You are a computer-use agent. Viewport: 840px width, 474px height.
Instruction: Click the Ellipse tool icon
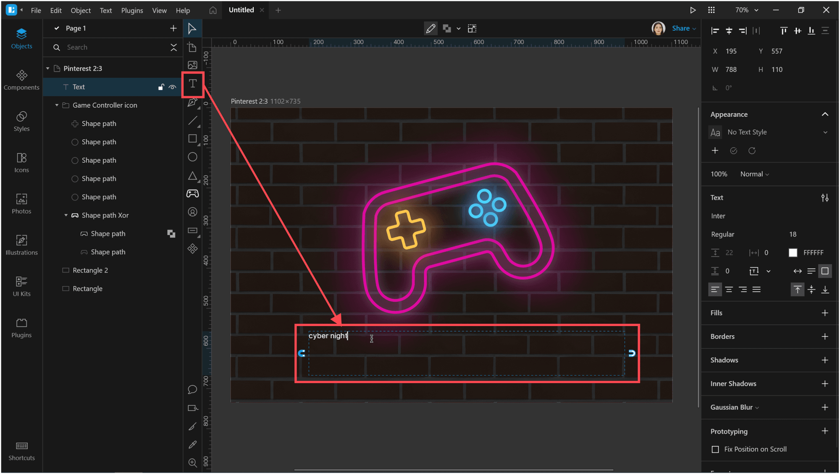193,156
